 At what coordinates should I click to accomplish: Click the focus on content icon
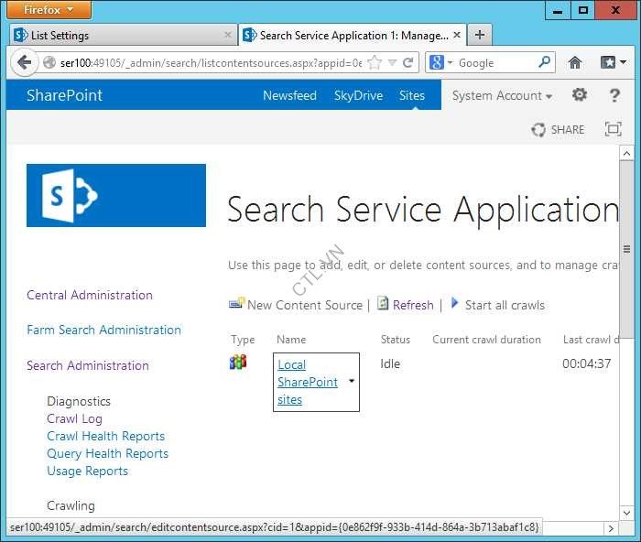tap(614, 130)
